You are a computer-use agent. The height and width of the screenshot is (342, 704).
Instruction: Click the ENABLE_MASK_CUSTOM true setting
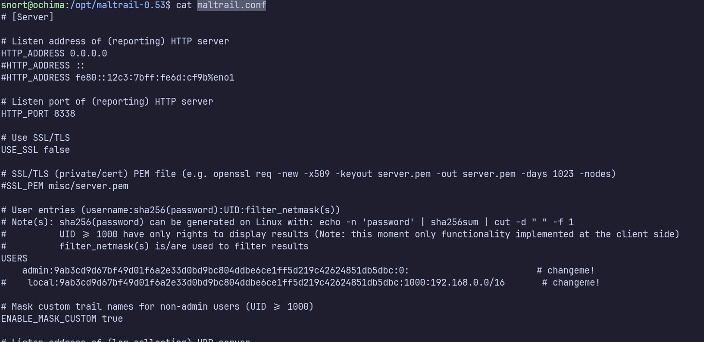(x=62, y=319)
